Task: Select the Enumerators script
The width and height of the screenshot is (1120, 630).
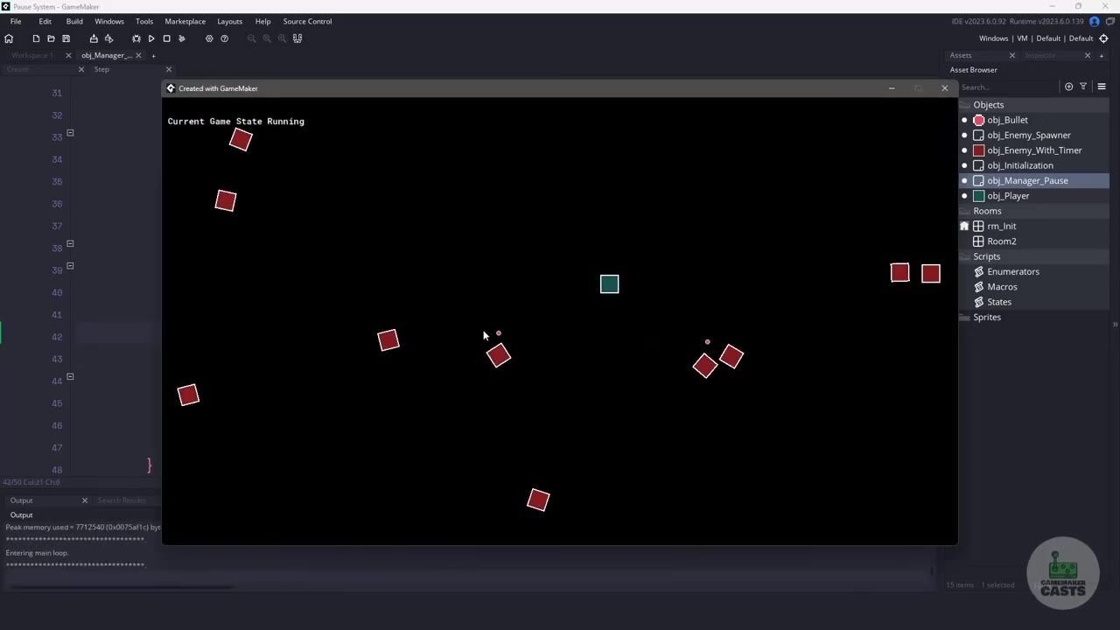Action: pos(1012,271)
